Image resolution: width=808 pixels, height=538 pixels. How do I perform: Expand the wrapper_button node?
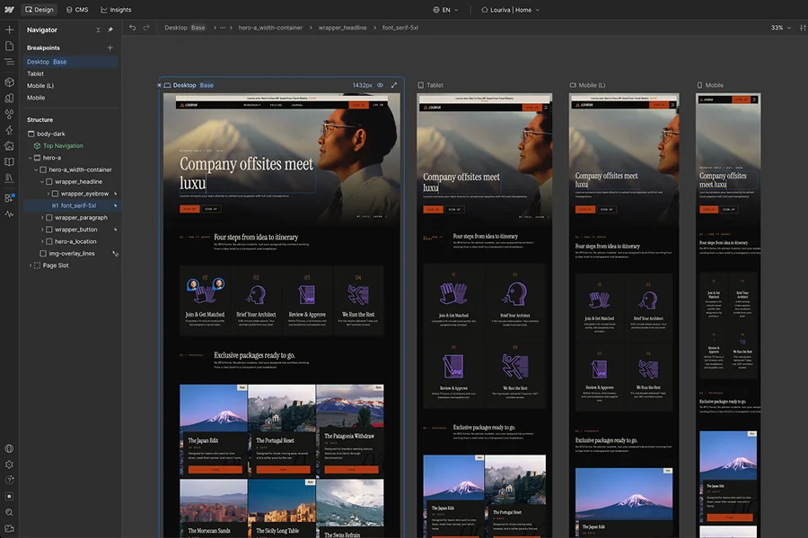42,230
